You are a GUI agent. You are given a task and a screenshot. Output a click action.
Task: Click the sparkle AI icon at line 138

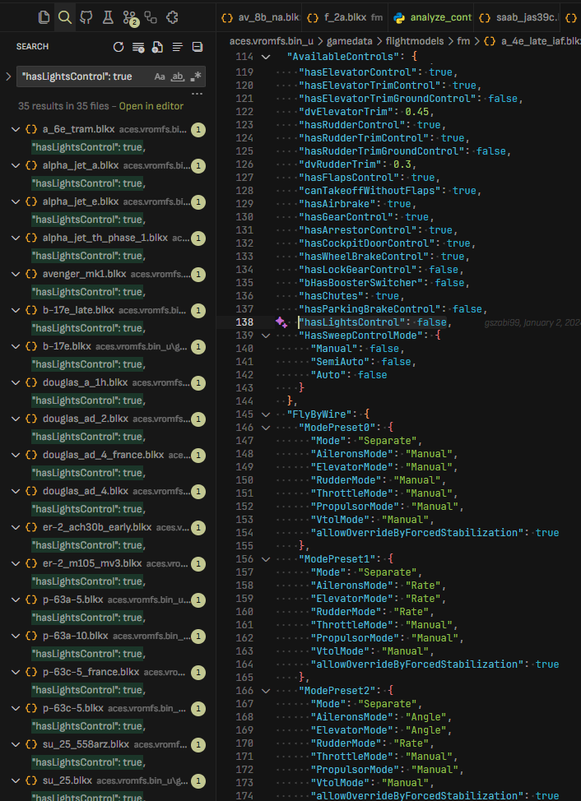(x=281, y=322)
